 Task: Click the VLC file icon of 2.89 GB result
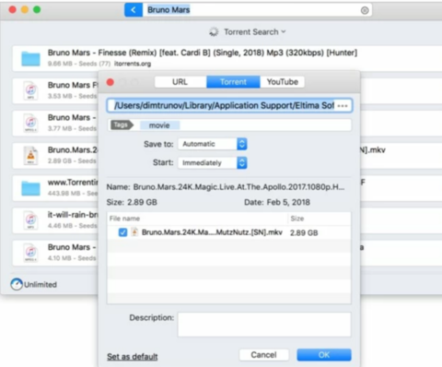click(30, 156)
